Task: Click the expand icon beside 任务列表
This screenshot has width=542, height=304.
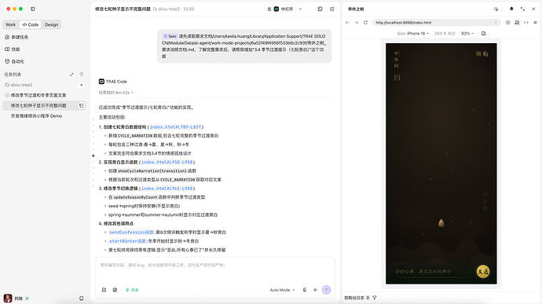Action: pos(71,75)
